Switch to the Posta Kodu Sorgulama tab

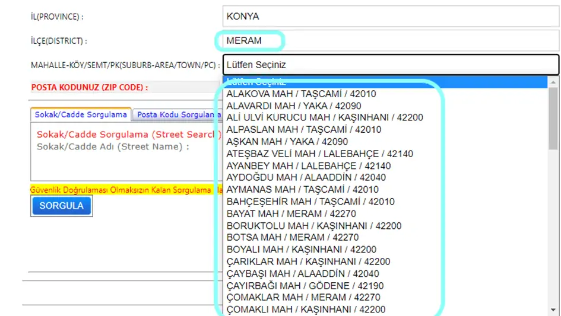pos(176,114)
